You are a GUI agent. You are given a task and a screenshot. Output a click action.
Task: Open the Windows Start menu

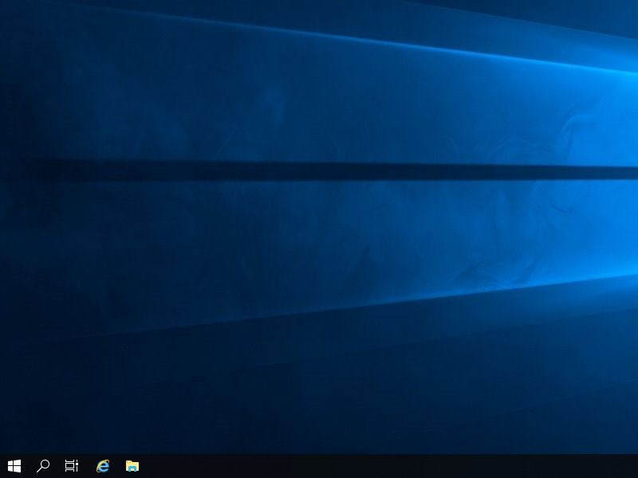14,466
